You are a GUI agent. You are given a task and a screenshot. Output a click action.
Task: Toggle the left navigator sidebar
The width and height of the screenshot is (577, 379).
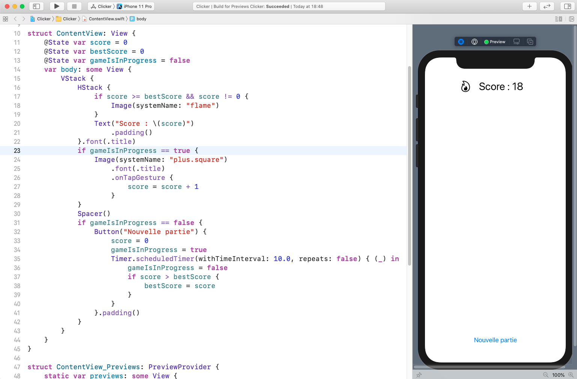[x=36, y=6]
